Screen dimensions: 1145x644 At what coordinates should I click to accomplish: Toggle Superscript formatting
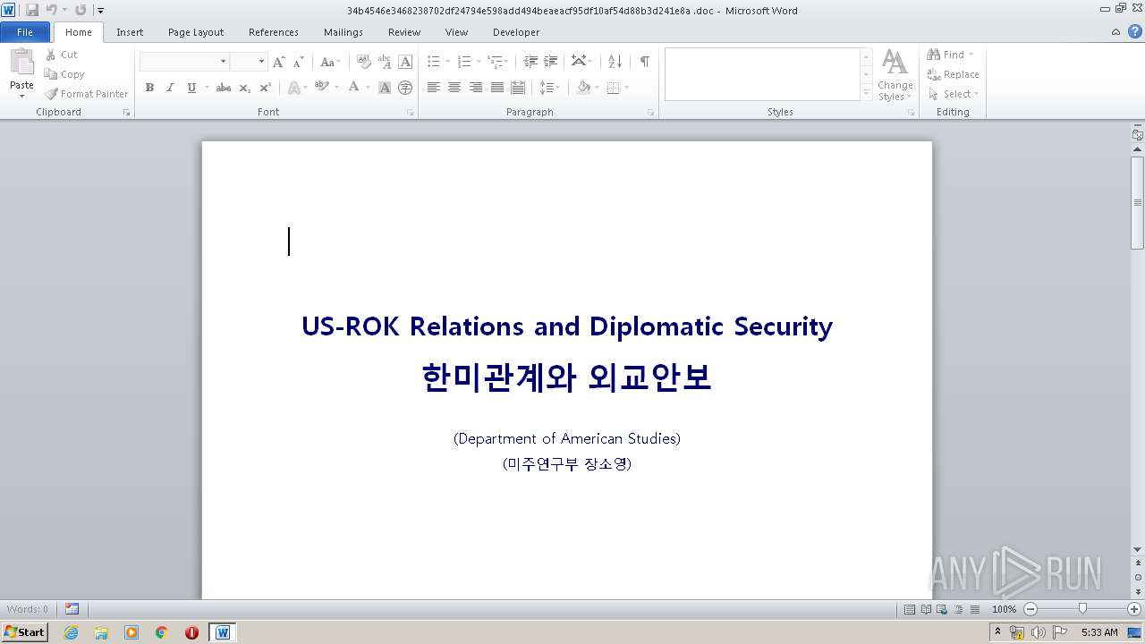[265, 88]
